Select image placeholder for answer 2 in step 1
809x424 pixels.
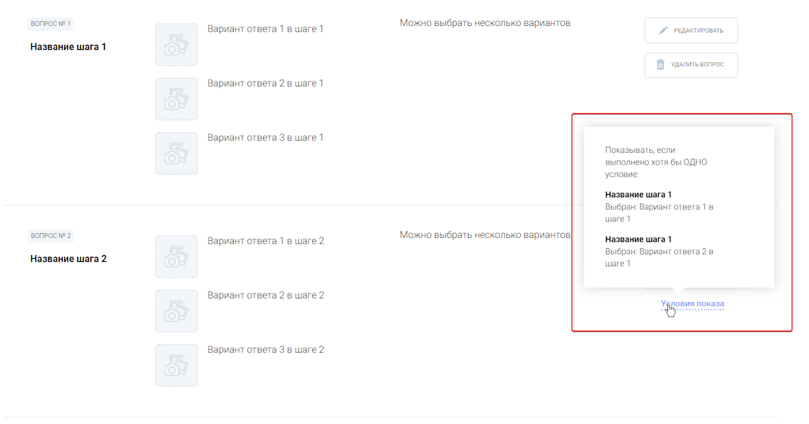tap(176, 99)
